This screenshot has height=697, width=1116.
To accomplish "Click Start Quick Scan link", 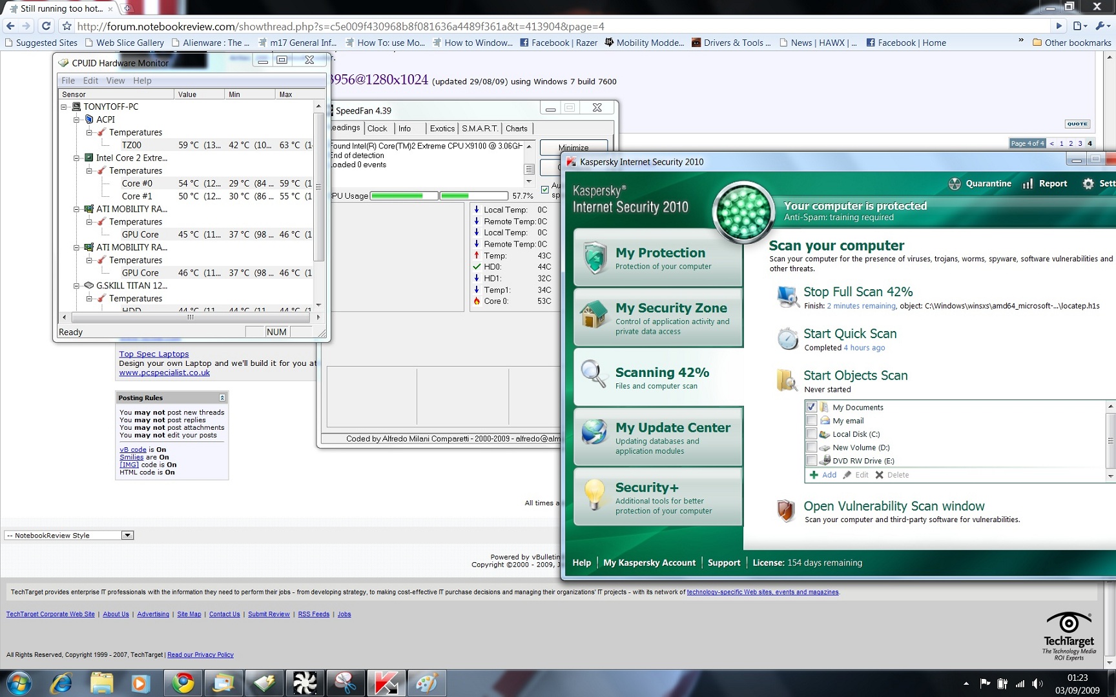I will tap(849, 334).
